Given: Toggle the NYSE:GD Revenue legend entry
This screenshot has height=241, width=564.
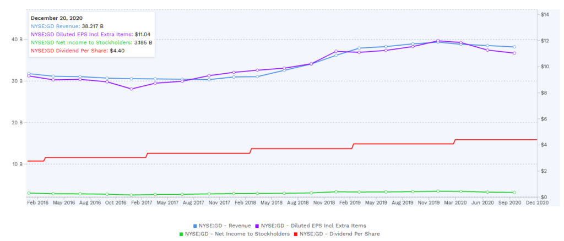Looking at the screenshot, I should coord(222,226).
